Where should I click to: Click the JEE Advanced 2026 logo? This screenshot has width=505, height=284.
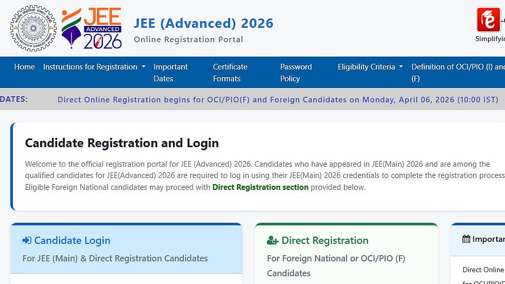92,28
